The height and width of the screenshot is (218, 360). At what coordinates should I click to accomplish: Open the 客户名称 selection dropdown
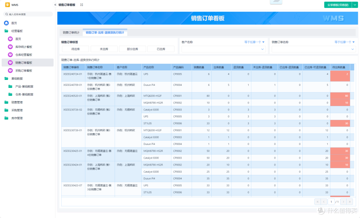(x=224, y=49)
